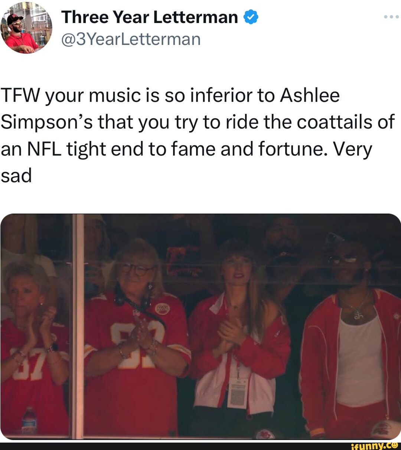Click the arrowhead logo at photo's bottom center
The height and width of the screenshot is (450, 401).
point(265,434)
